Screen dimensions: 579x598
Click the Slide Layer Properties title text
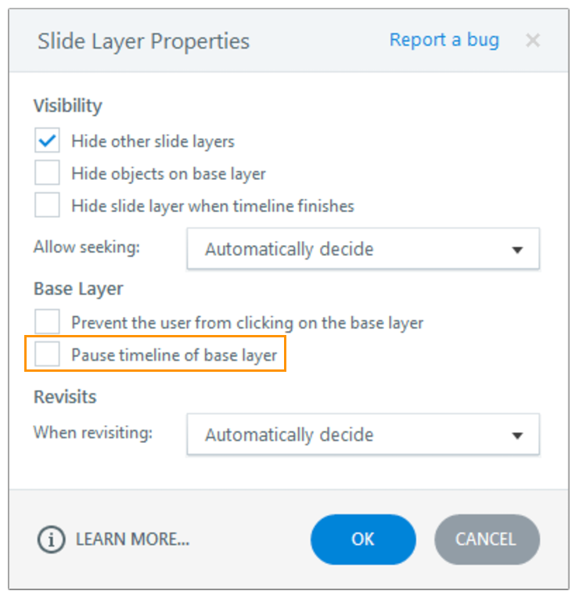coord(143,41)
